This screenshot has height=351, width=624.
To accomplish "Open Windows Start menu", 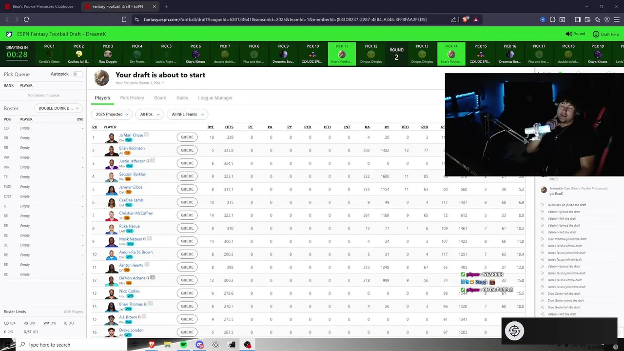I will point(8,345).
